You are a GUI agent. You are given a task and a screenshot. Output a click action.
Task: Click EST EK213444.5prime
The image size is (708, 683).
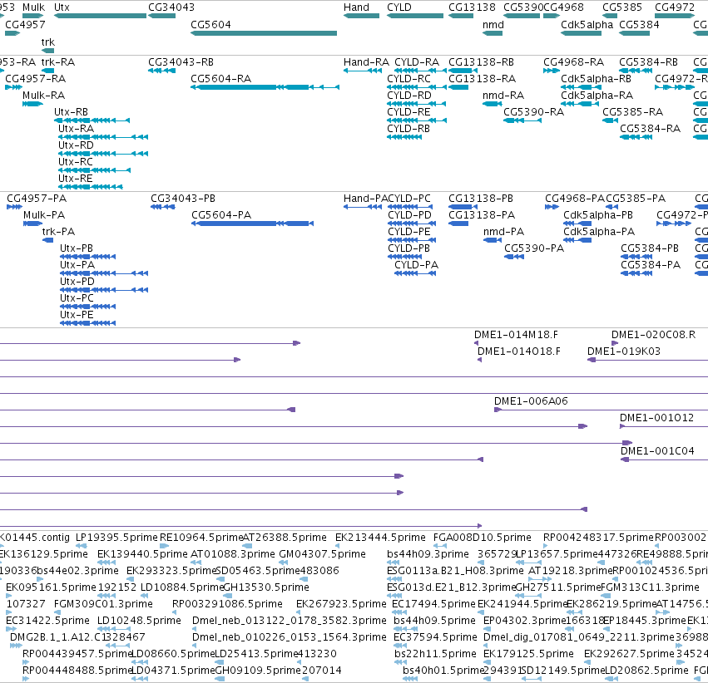click(337, 546)
